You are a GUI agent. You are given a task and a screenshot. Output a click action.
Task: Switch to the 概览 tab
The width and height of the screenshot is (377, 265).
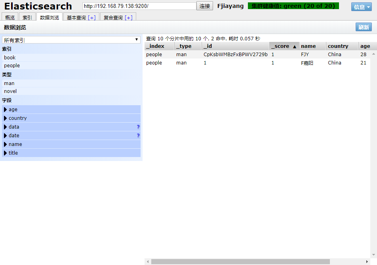[x=10, y=18]
